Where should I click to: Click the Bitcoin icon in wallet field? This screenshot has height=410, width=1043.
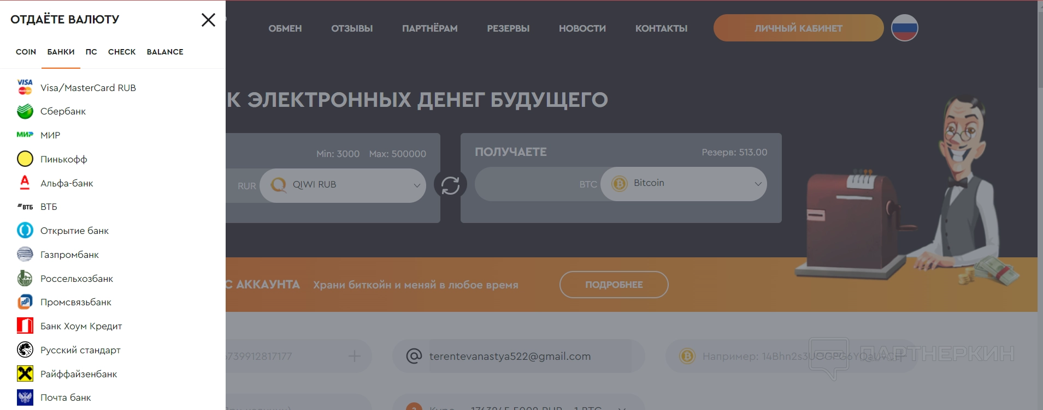[687, 356]
